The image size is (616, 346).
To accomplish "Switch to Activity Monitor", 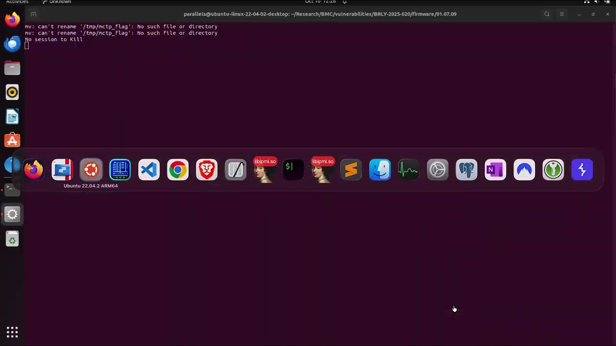I will [x=409, y=170].
